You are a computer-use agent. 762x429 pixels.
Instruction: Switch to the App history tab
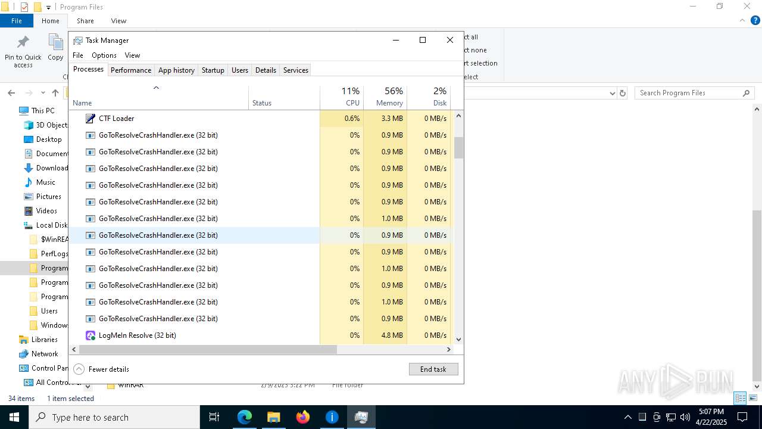point(176,70)
